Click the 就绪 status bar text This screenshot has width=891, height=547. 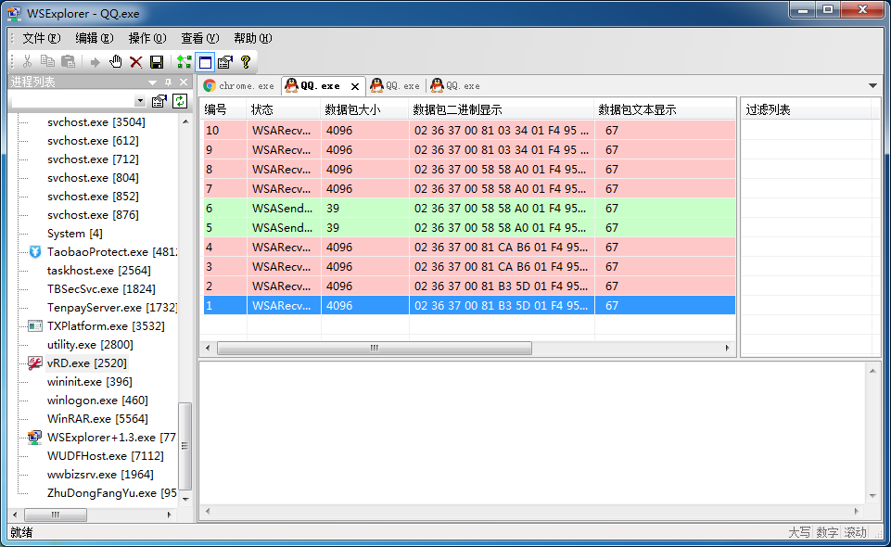(x=21, y=532)
